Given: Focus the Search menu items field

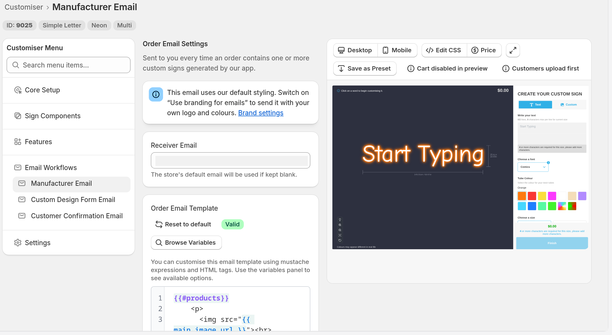Looking at the screenshot, I should coord(69,65).
